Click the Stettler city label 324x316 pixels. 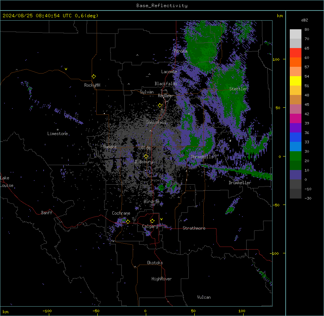(x=238, y=89)
